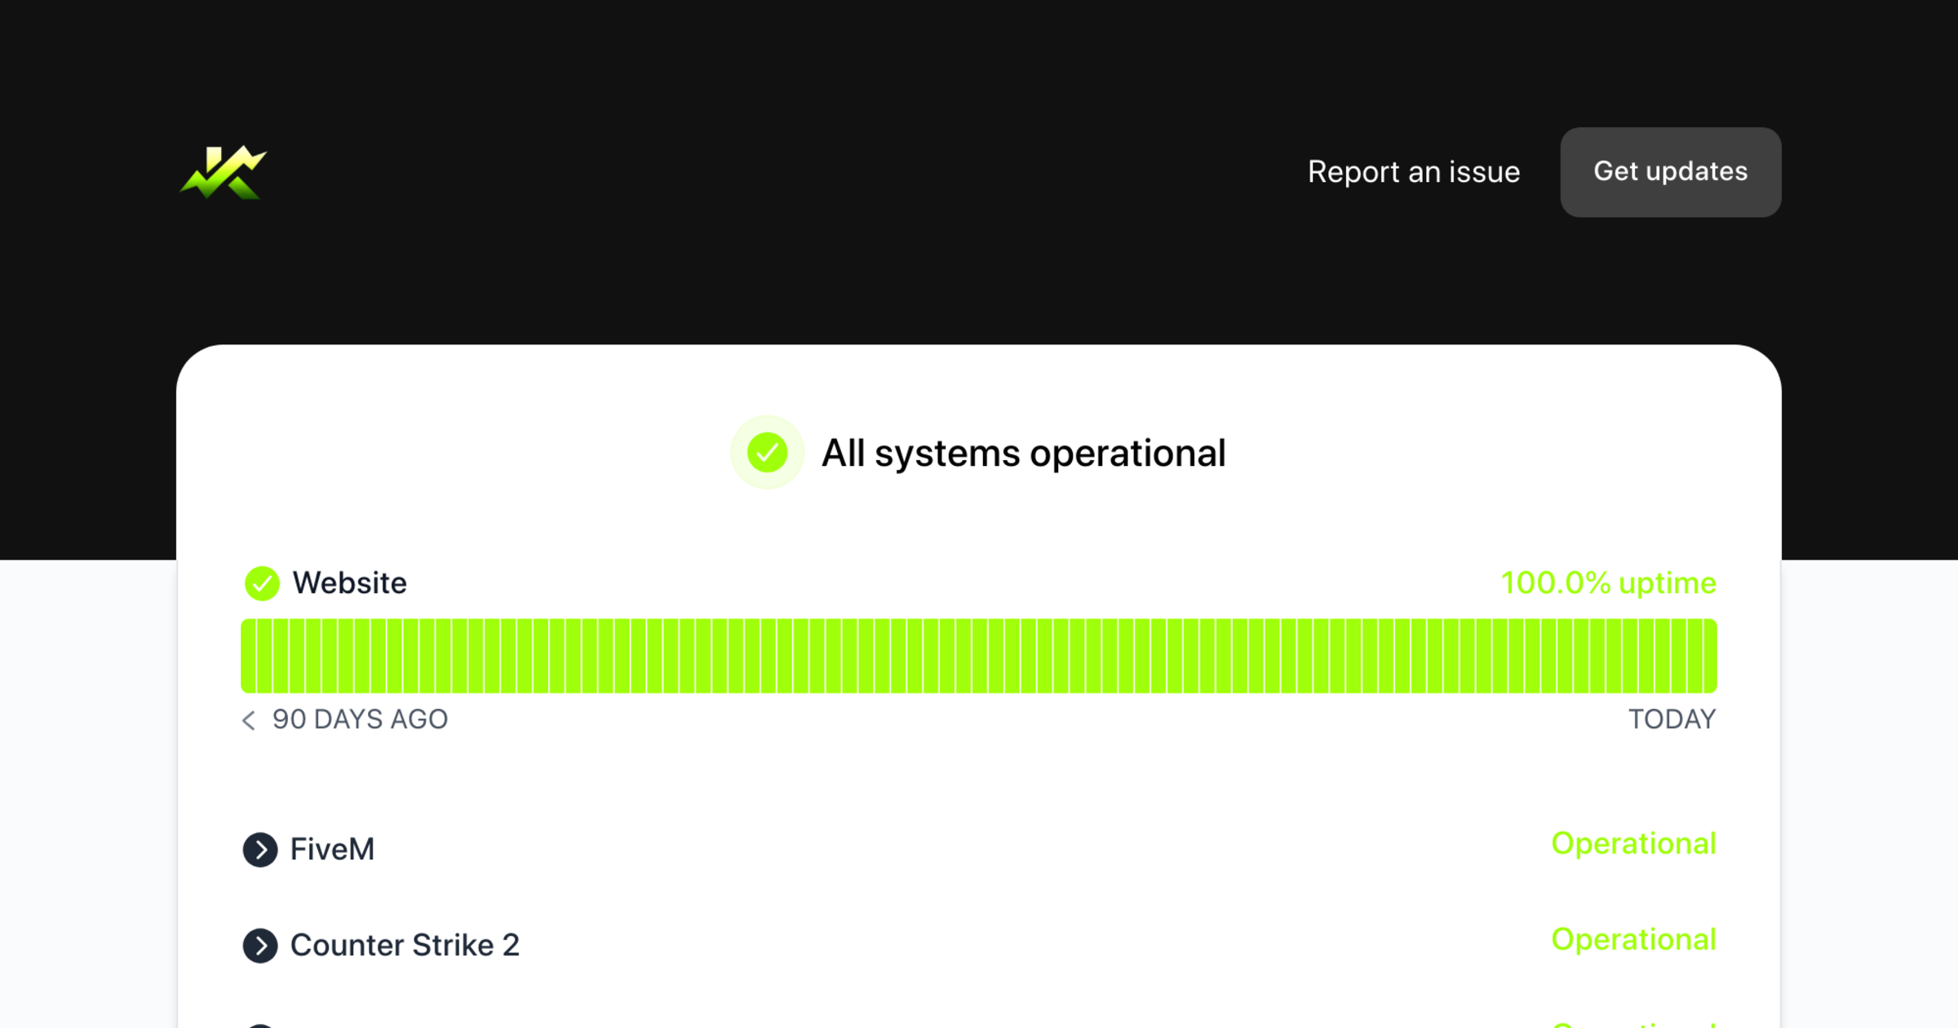The height and width of the screenshot is (1028, 1958).
Task: Click the All systems operational heading
Action: tap(1023, 454)
